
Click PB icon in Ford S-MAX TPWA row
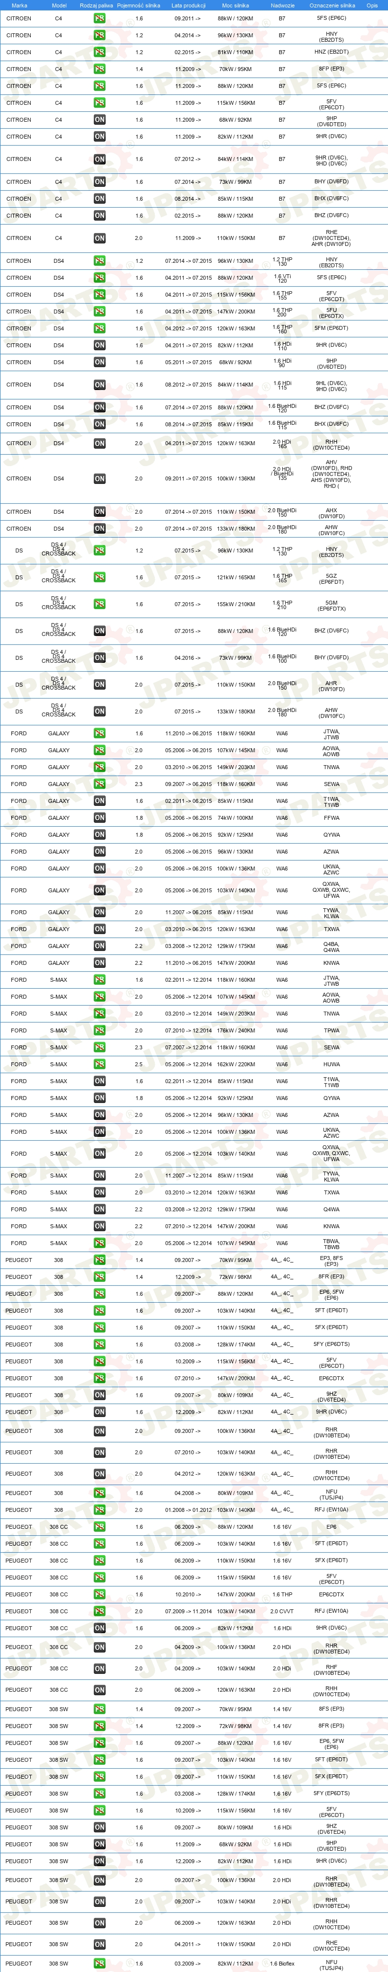click(x=99, y=1030)
